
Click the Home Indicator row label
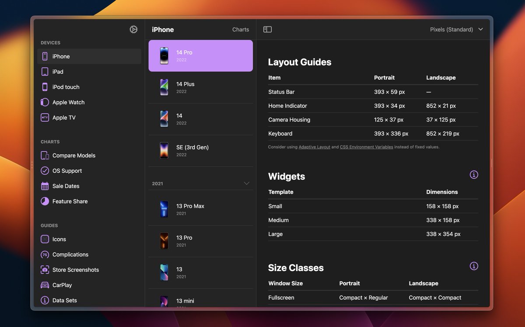pyautogui.click(x=287, y=106)
